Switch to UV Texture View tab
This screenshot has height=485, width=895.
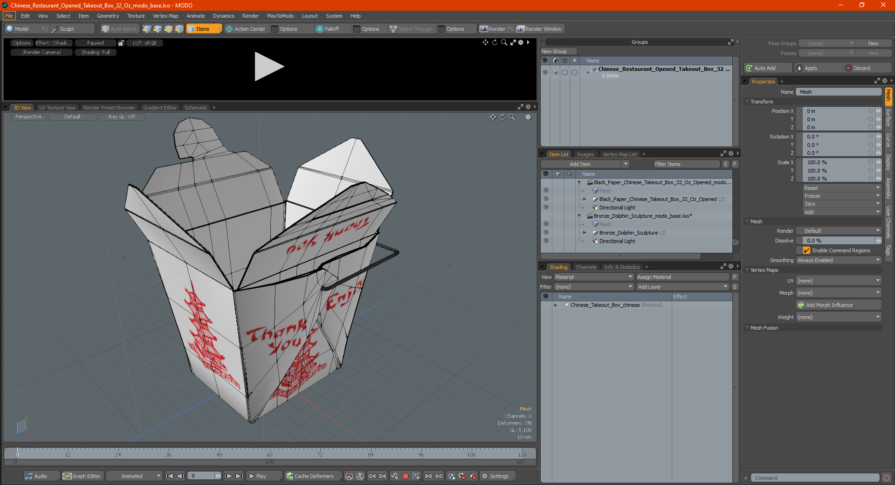[57, 108]
